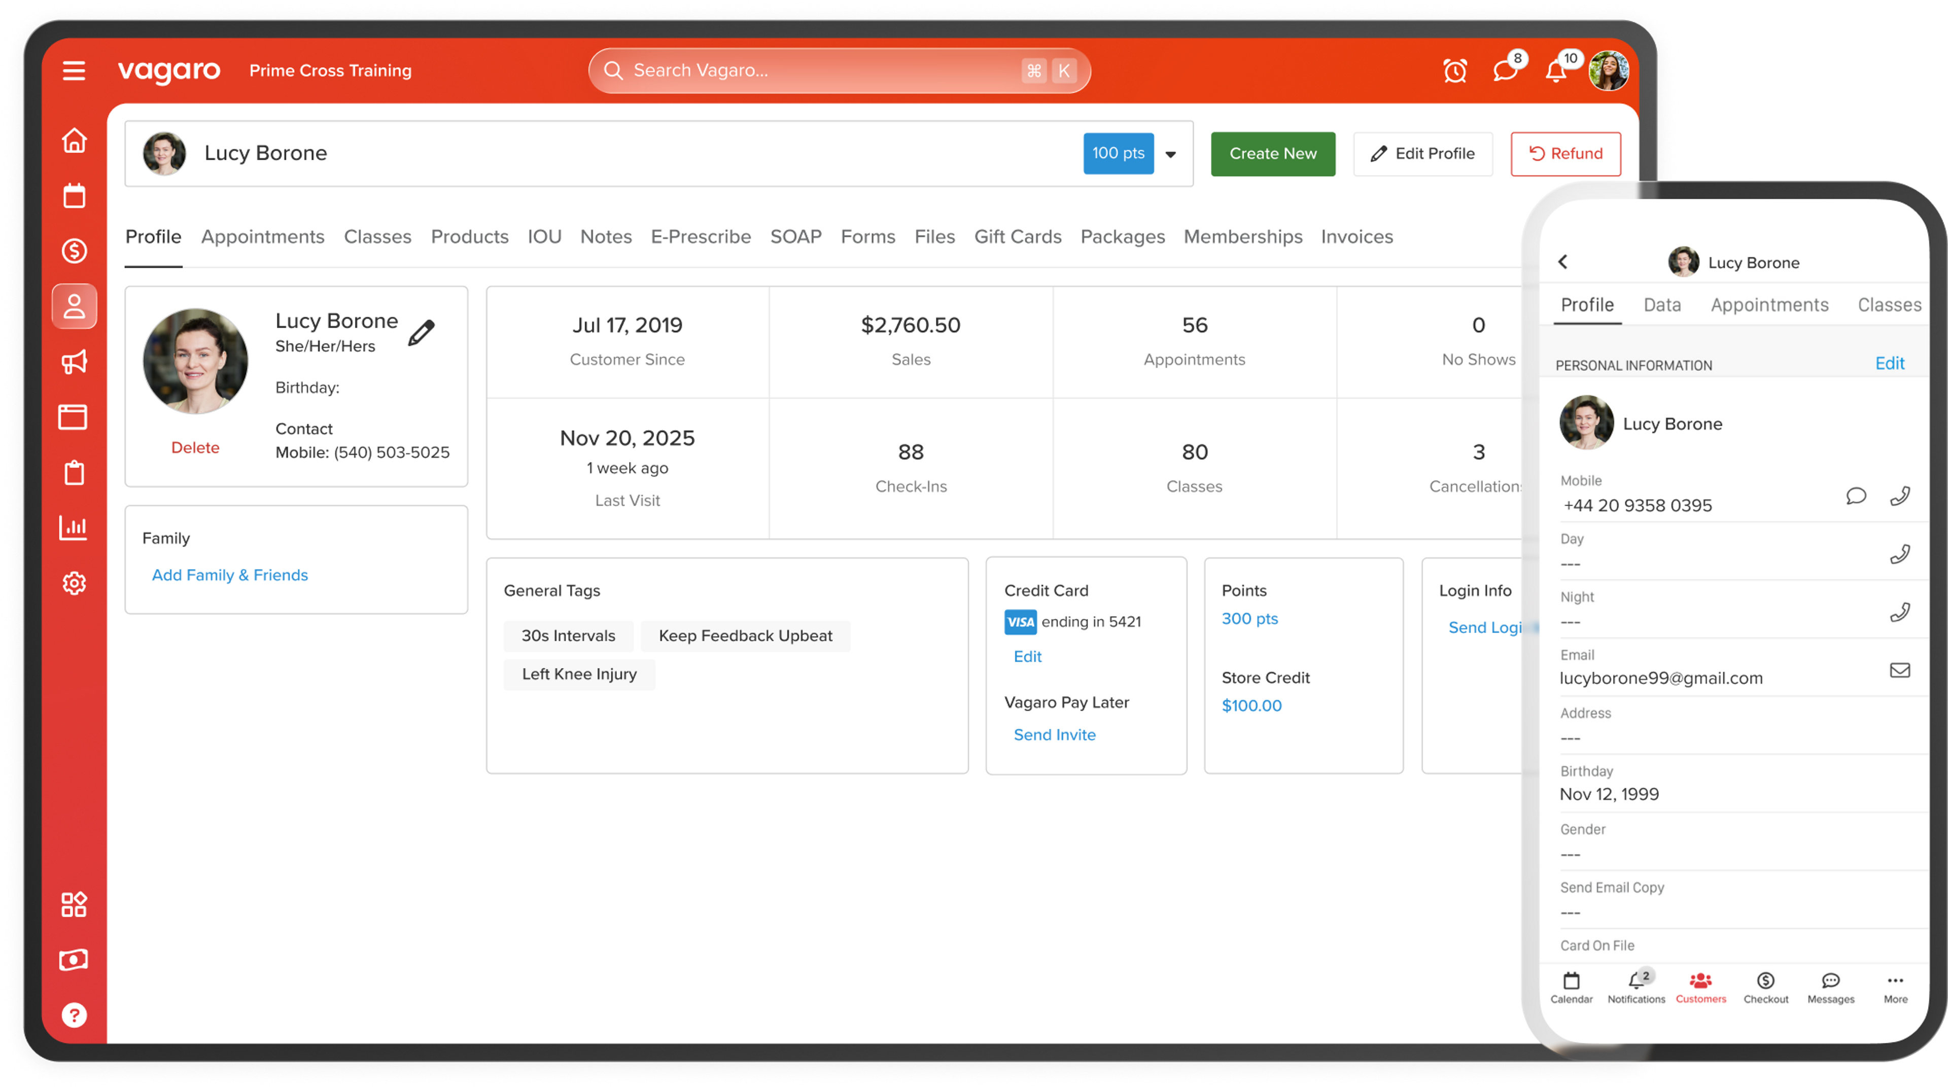Open notifications bell with badge 10
Viewport: 1948px width, 1089px height.
pyautogui.click(x=1556, y=71)
